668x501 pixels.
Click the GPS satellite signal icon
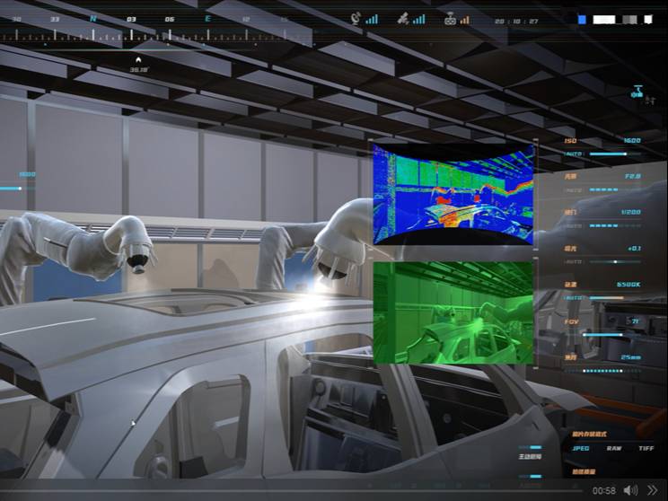point(402,18)
